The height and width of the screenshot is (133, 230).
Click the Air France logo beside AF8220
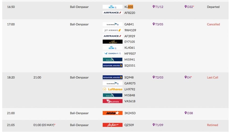point(112,13)
